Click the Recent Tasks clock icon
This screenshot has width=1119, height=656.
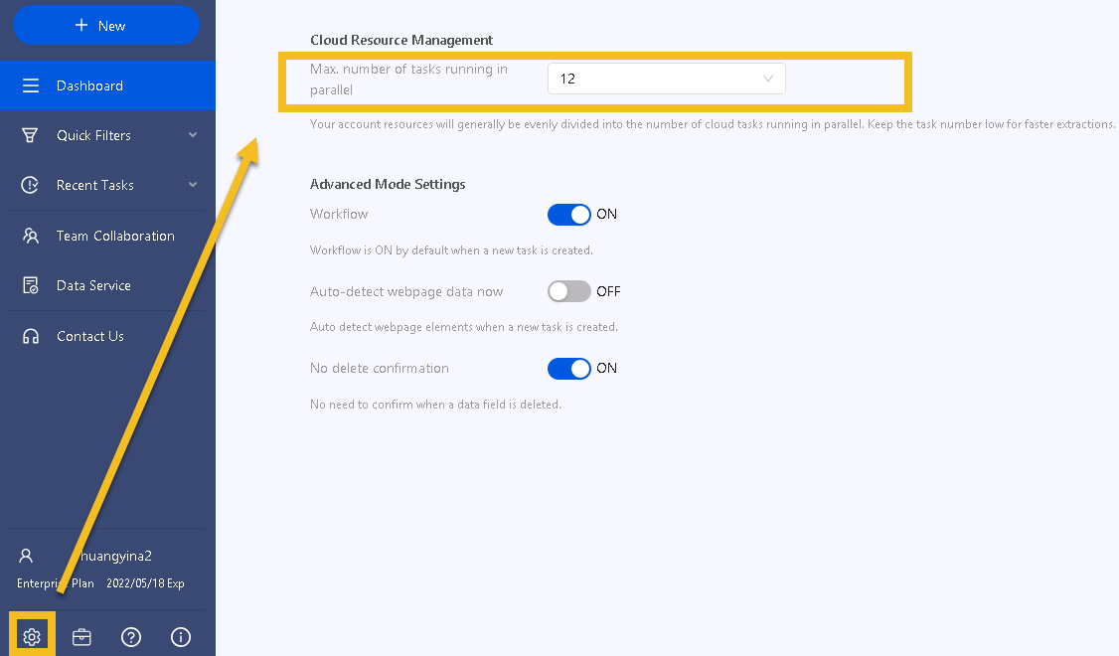click(30, 185)
